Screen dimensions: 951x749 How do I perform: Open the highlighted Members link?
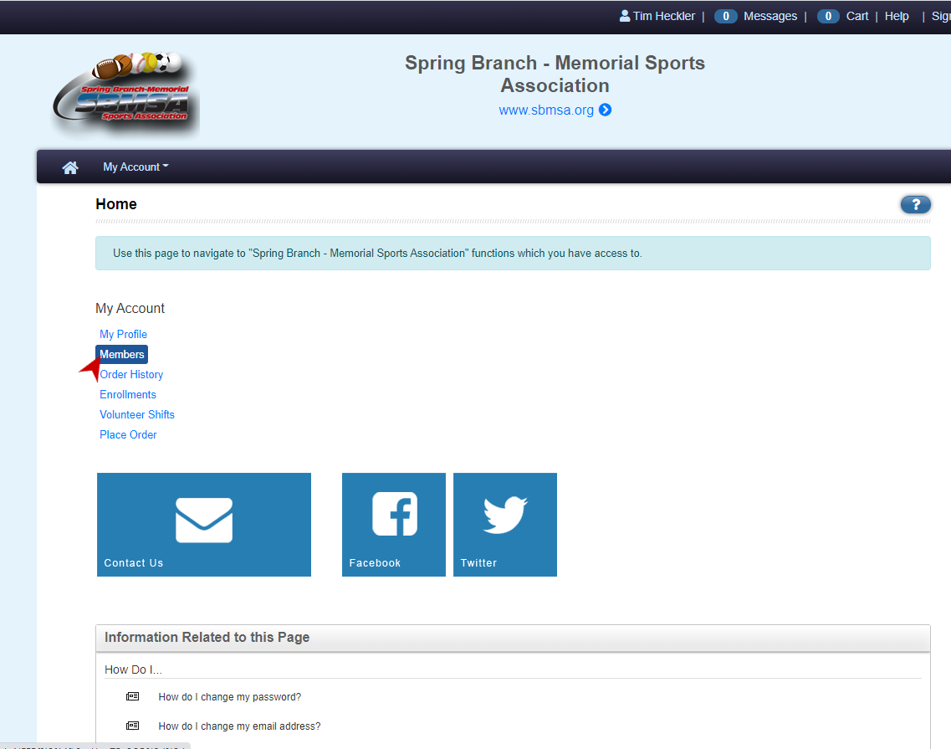click(121, 354)
